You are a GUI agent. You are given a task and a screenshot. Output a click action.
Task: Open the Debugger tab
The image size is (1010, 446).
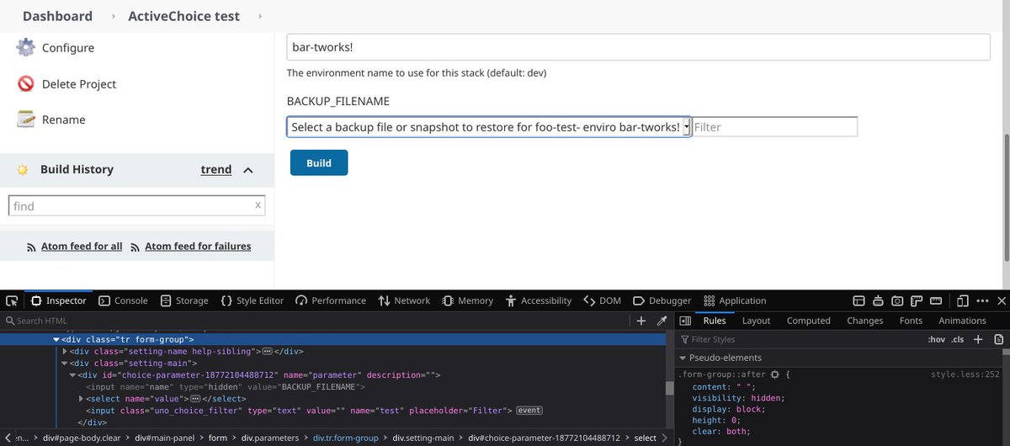tap(662, 300)
